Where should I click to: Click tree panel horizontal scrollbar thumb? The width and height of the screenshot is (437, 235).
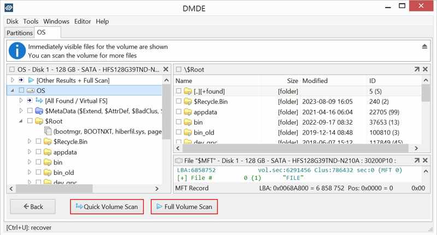tap(54, 189)
